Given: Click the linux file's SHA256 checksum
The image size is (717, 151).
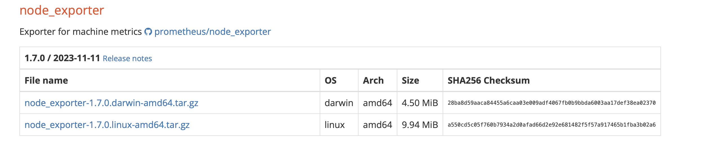Looking at the screenshot, I should [x=552, y=125].
